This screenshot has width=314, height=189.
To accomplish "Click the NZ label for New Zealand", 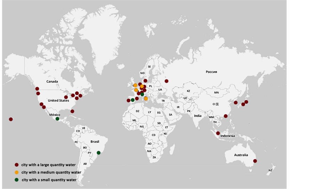I will 270,170.
